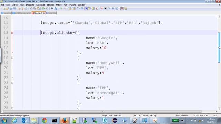Click Run Macro Multiple Times icon
Screen dimensions: 221x124
[x=113, y=8]
